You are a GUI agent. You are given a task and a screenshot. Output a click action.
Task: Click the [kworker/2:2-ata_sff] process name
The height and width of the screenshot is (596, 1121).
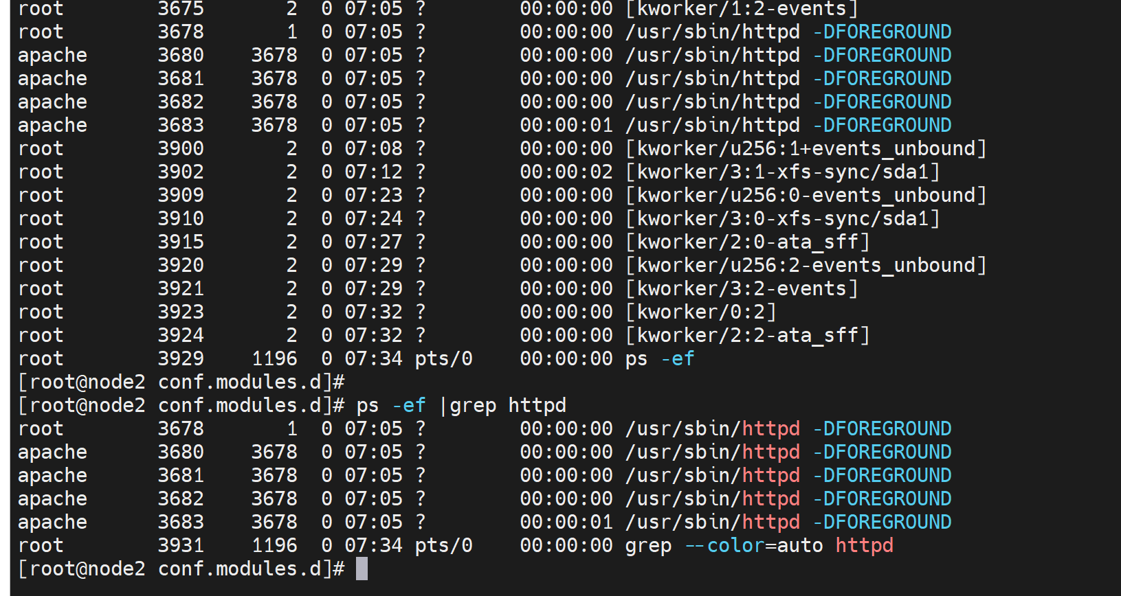[x=747, y=336]
